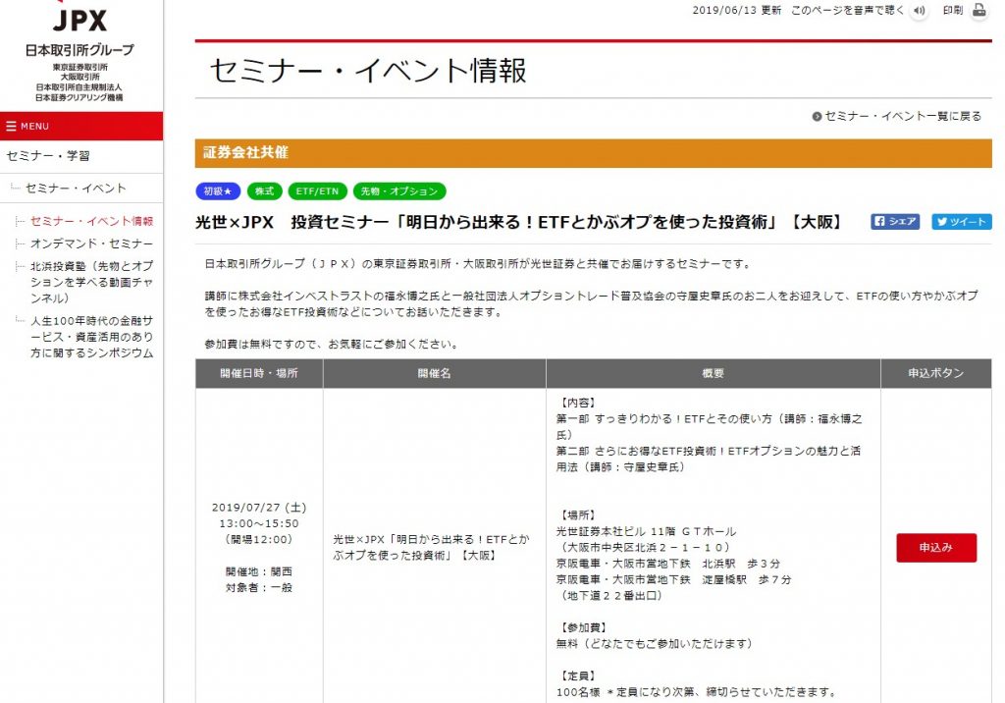Viewport: 1005px width, 703px height.
Task: Go to オンデマンド・セミナー sidebar link
Action: tap(91, 243)
